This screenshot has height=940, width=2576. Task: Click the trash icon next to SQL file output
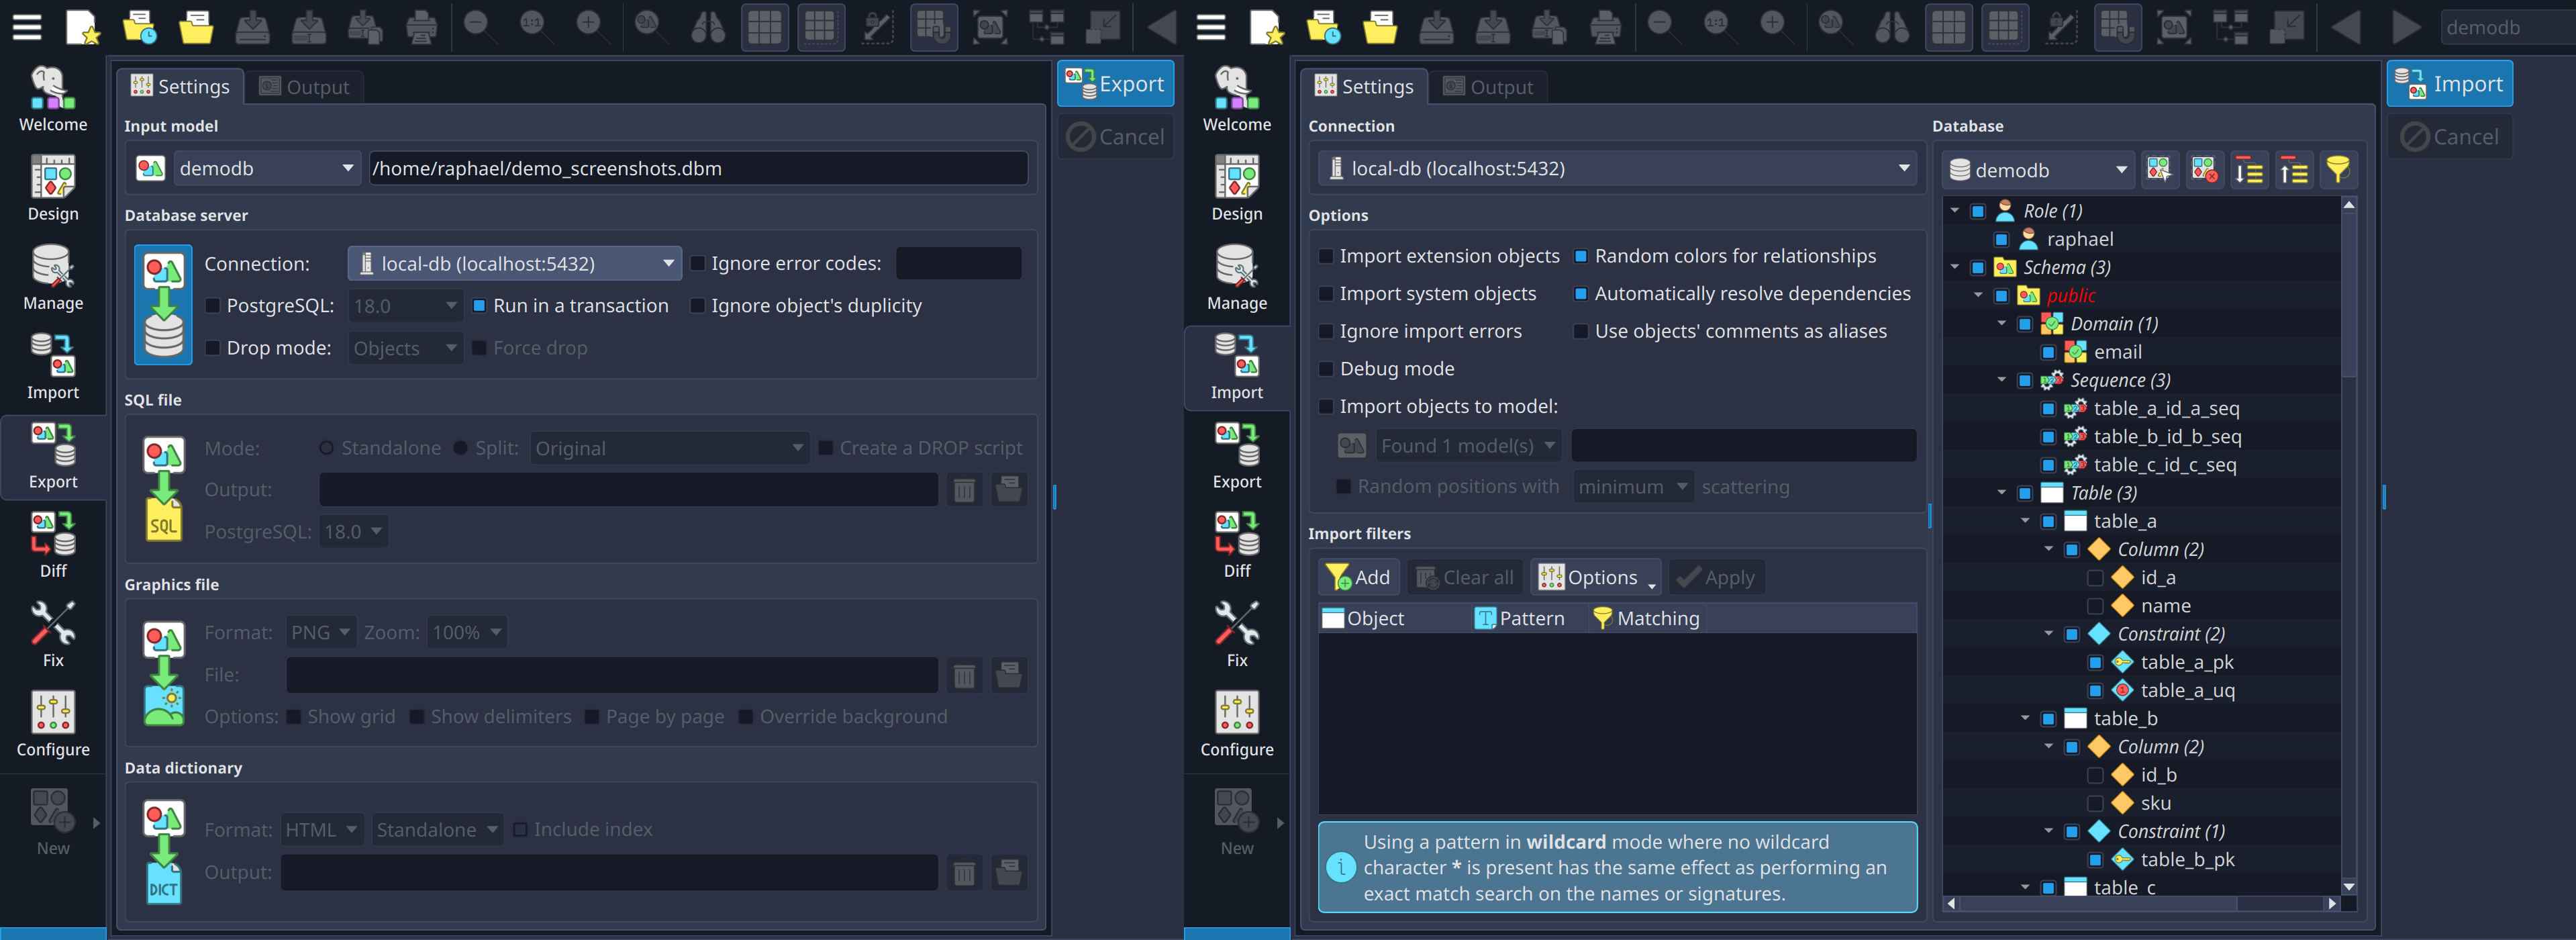click(x=964, y=489)
